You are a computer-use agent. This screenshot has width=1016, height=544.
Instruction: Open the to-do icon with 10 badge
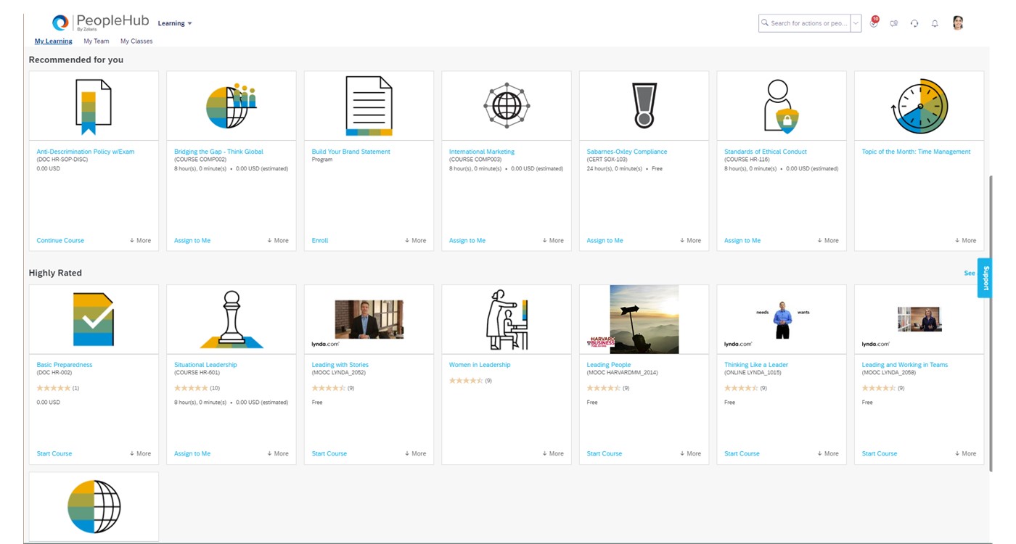pyautogui.click(x=874, y=23)
